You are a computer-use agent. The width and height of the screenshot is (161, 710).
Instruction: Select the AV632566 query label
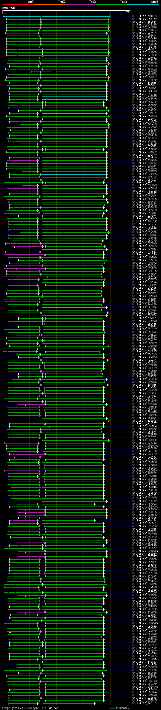tap(9, 8)
